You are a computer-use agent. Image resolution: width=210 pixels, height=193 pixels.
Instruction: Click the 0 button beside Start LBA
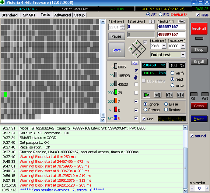tap(152, 21)
